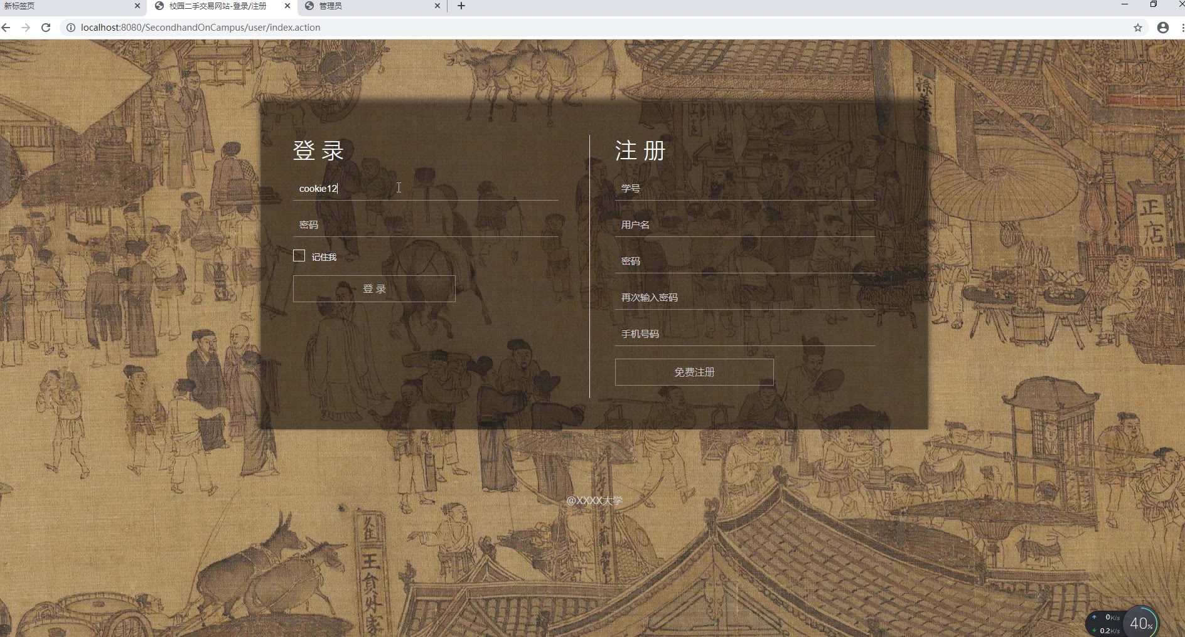Screen dimensions: 1185x637
Task: Click the browser Back arrow
Action: [6, 28]
